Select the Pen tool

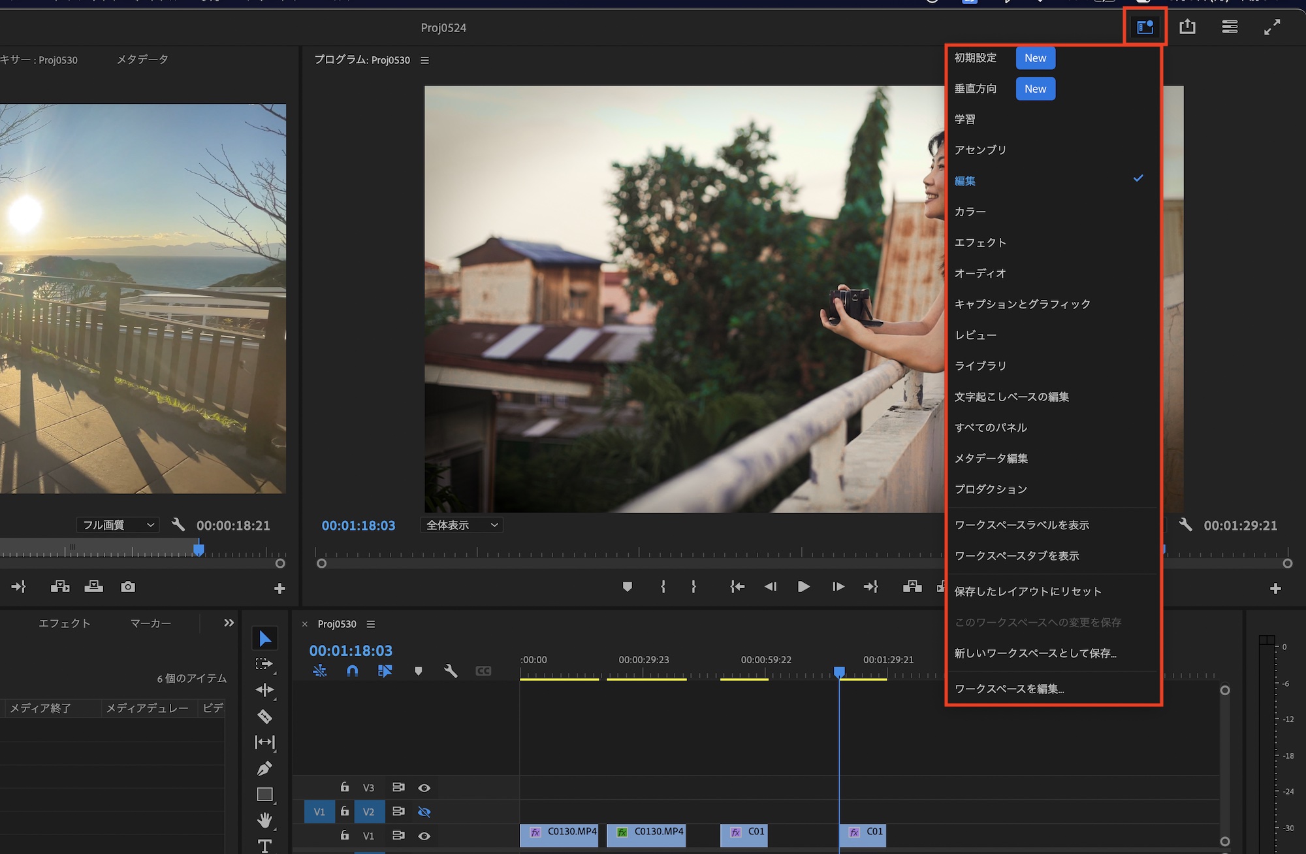264,768
